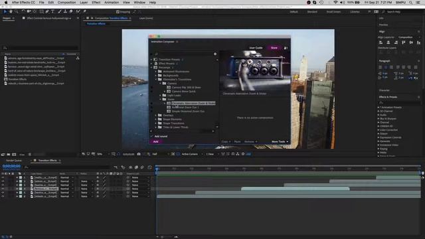Hide layer 1 with its eye toggle

tap(3, 177)
